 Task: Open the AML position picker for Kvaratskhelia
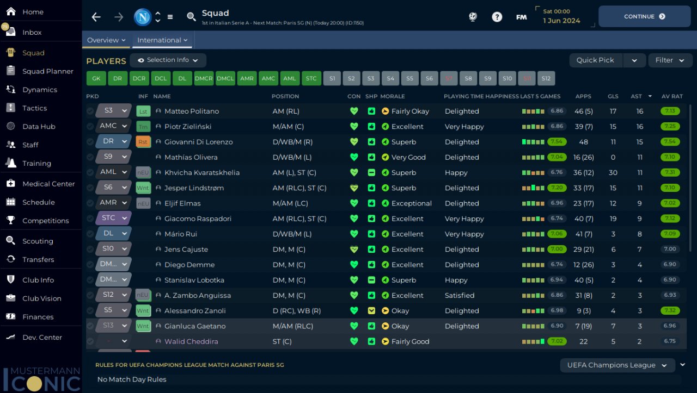click(114, 172)
